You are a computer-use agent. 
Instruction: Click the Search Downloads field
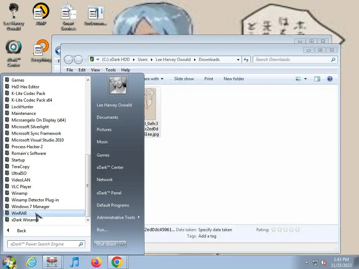pos(295,60)
